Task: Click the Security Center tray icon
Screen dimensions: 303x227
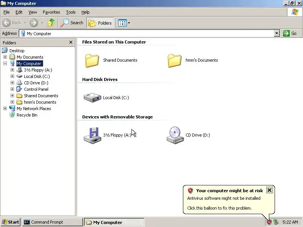Action: 269,222
